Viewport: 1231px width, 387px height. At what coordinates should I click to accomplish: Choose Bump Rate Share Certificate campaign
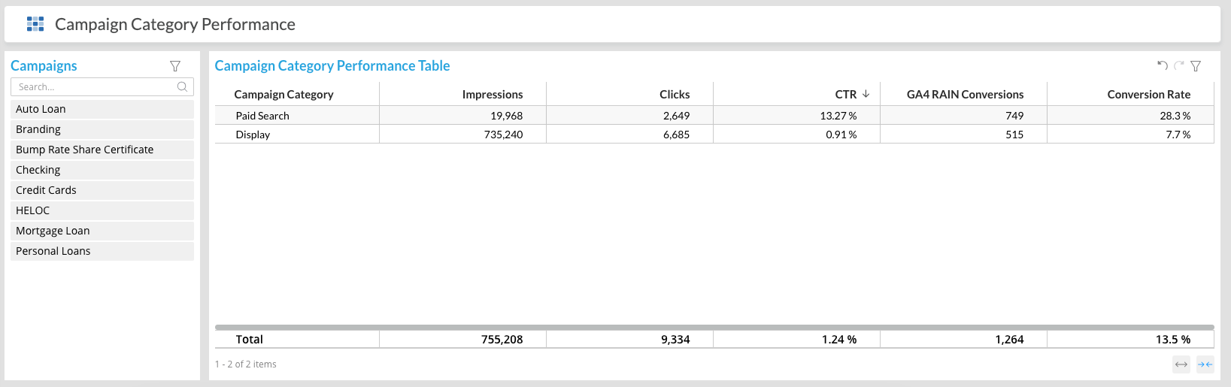coord(84,150)
